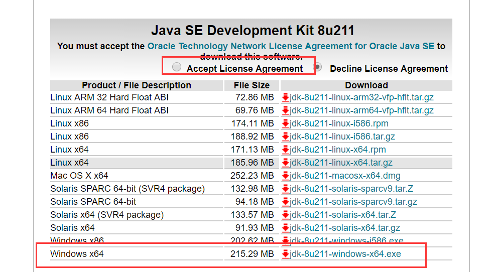Download jdk-8u211-solaris-x64.tar.Z

[x=343, y=215]
